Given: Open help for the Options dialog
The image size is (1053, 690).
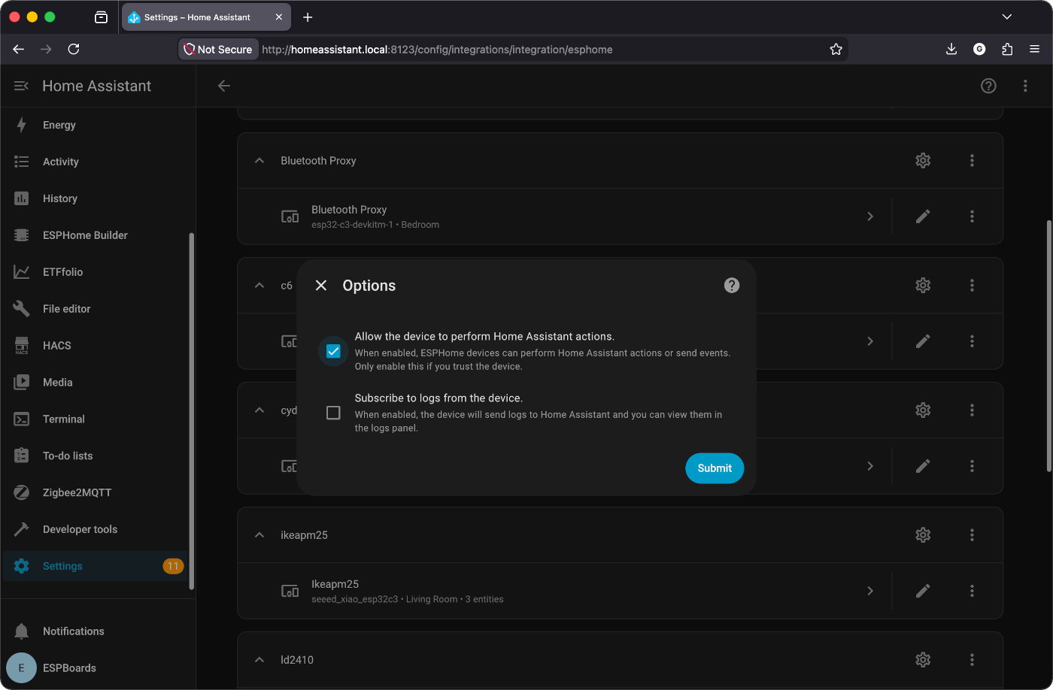Looking at the screenshot, I should click(x=732, y=286).
